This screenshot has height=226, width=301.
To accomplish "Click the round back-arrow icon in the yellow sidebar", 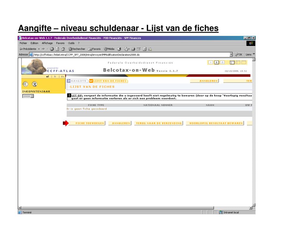I will (x=25, y=84).
